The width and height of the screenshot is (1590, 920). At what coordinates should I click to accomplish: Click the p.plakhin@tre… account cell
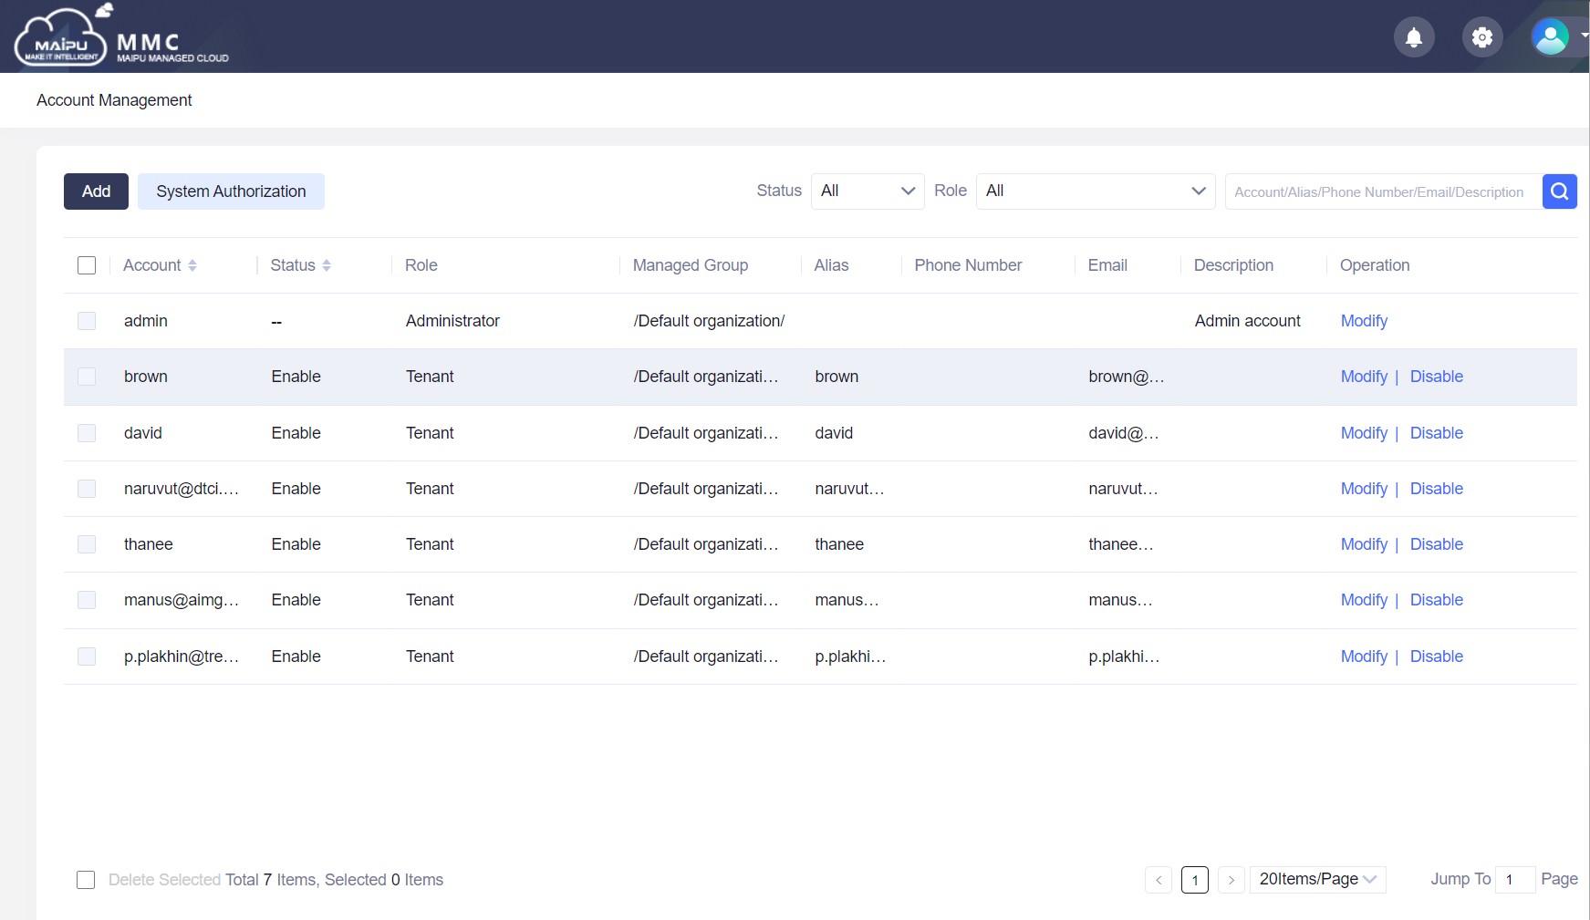[x=182, y=656]
